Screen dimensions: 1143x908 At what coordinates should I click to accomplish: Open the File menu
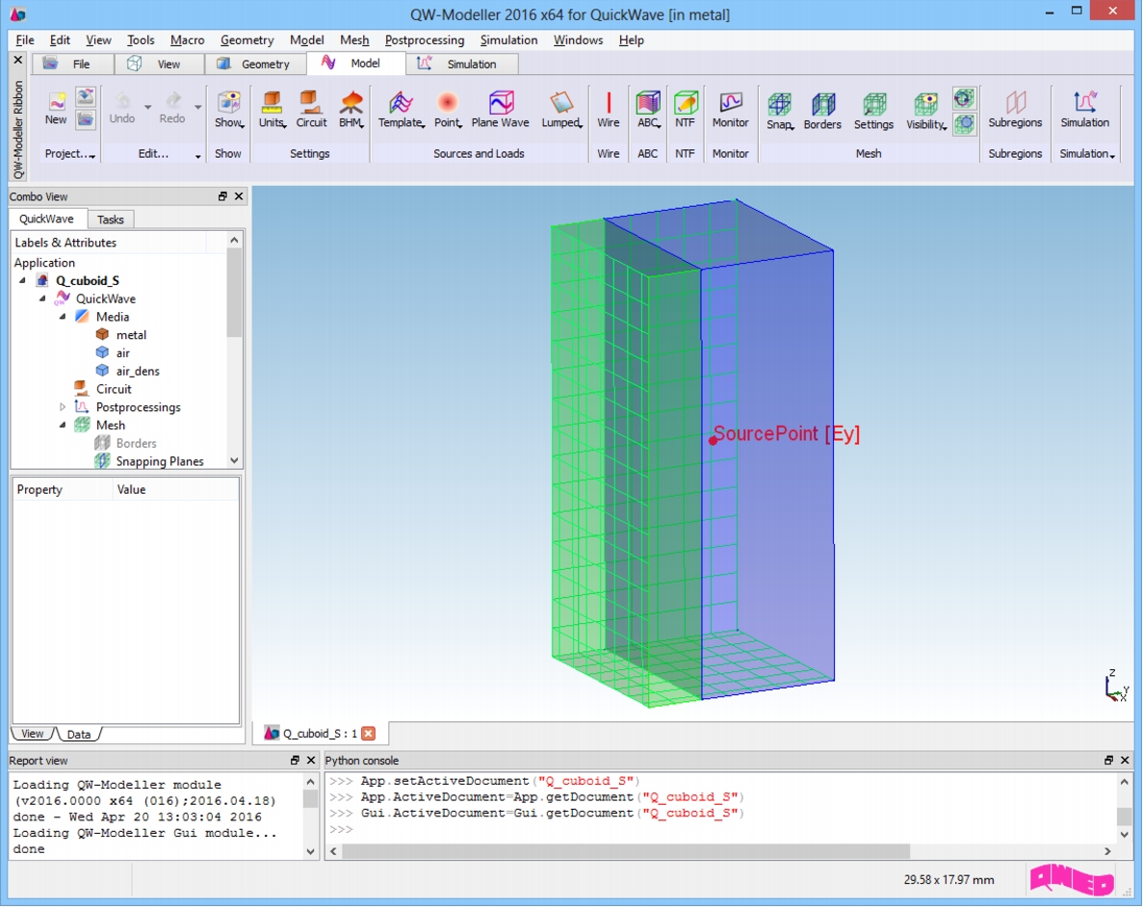point(25,40)
